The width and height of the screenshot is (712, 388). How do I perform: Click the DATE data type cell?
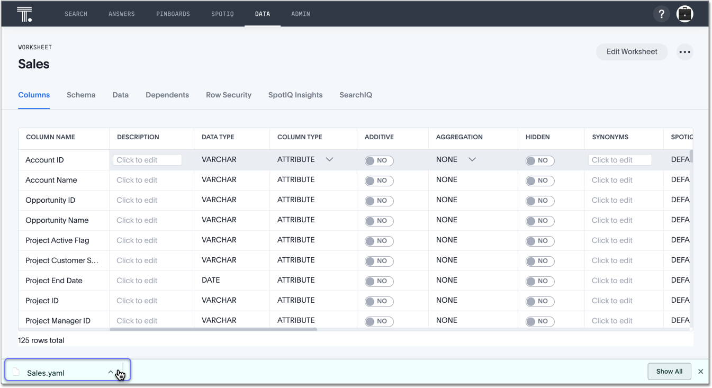211,280
